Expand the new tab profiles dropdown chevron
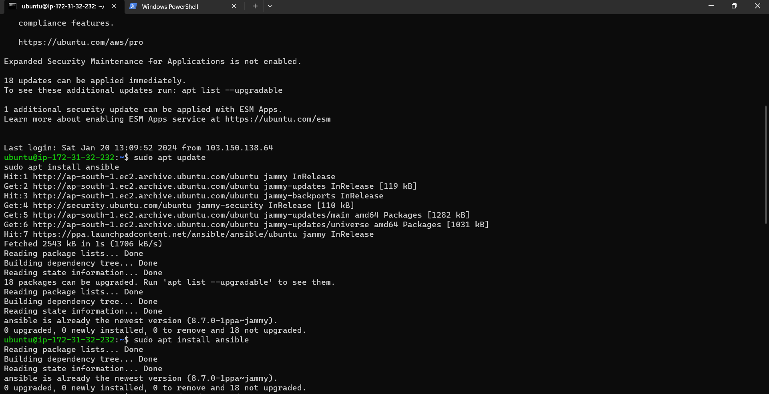 coord(270,6)
